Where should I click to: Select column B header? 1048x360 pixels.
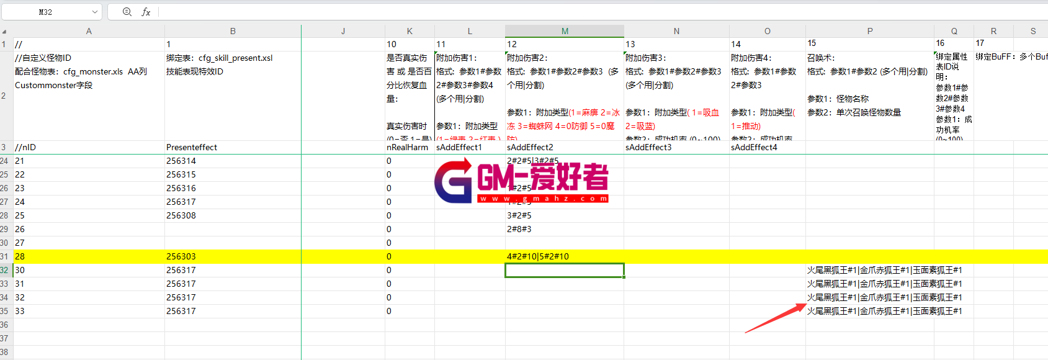pyautogui.click(x=233, y=31)
